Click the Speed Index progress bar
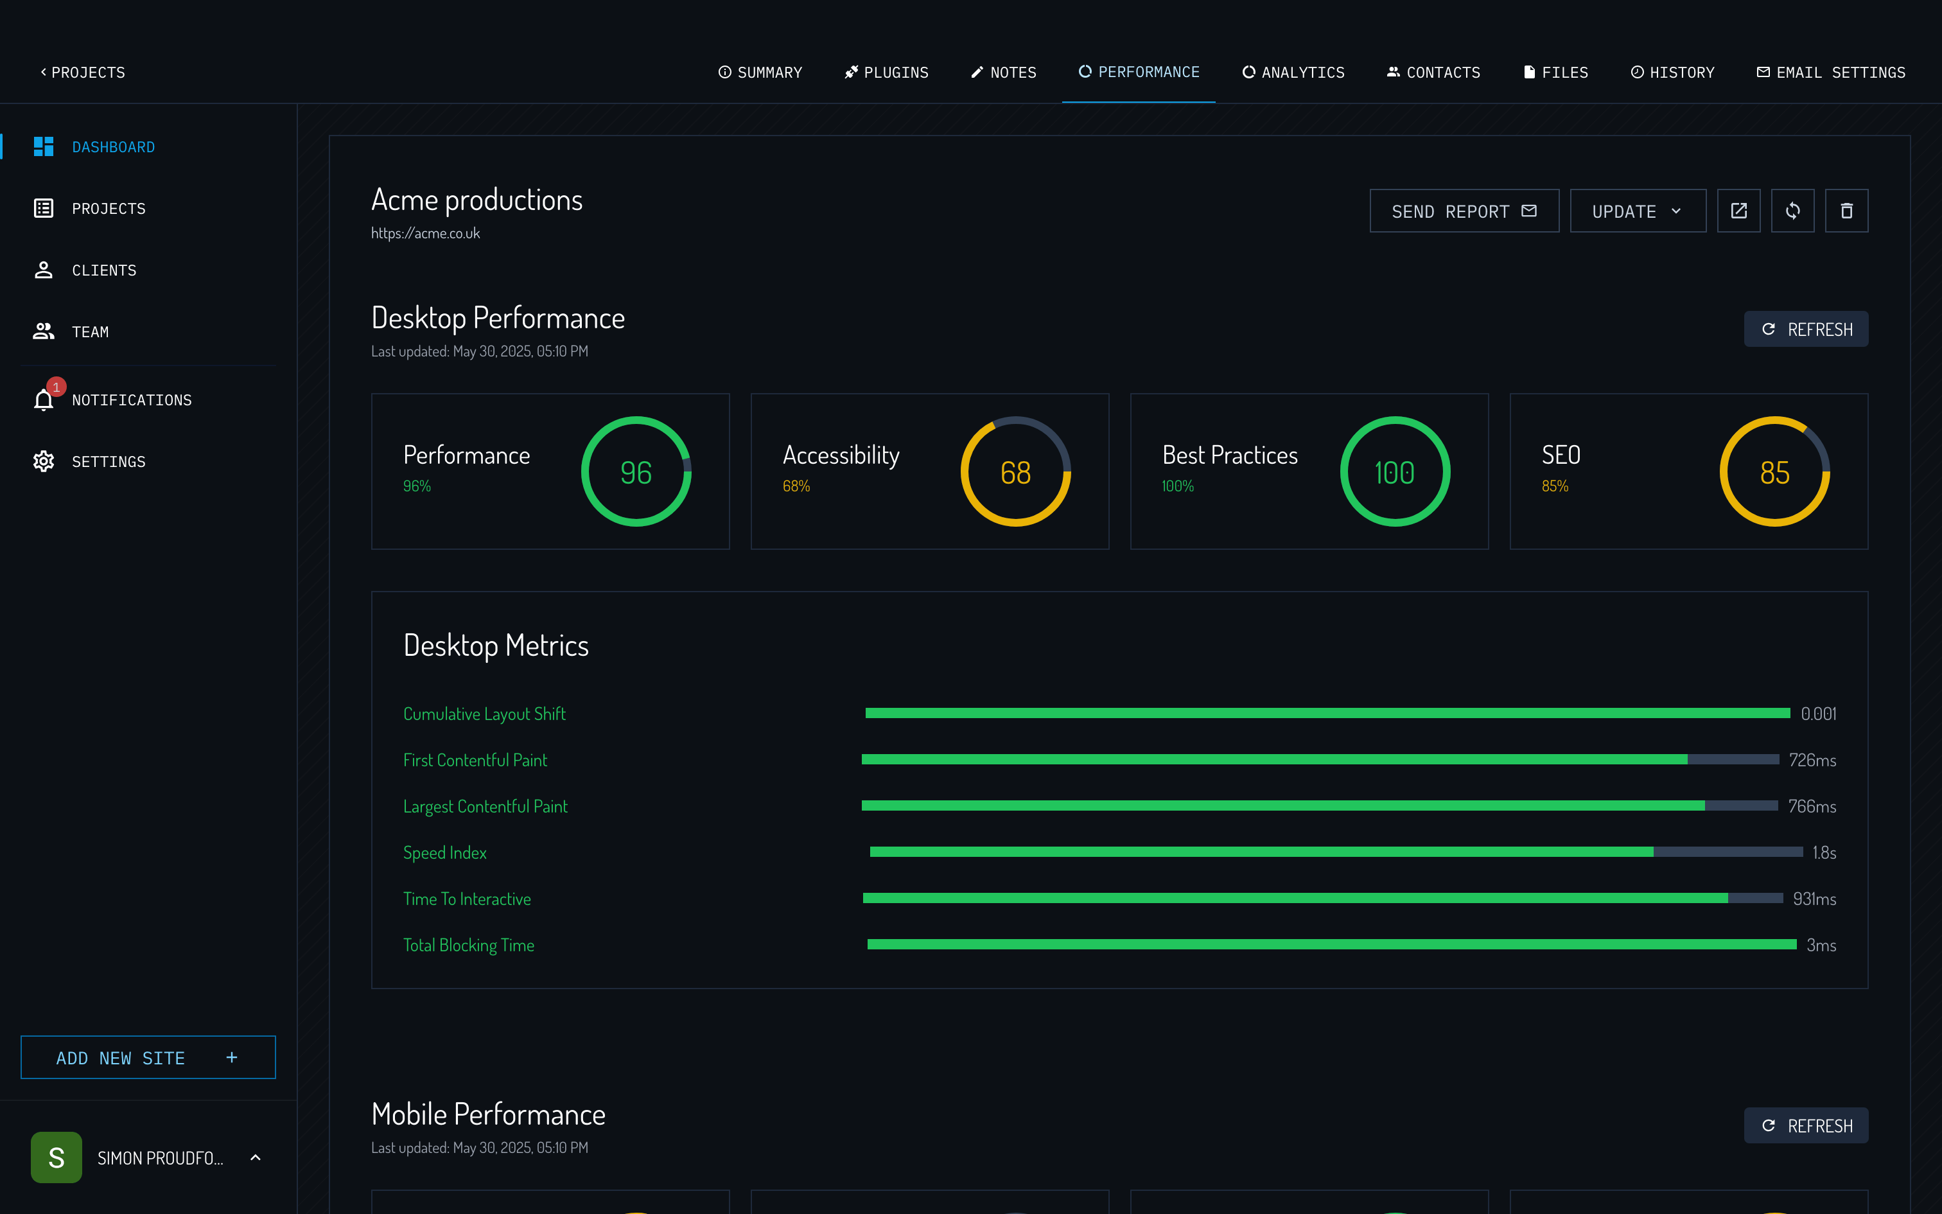 point(1335,852)
